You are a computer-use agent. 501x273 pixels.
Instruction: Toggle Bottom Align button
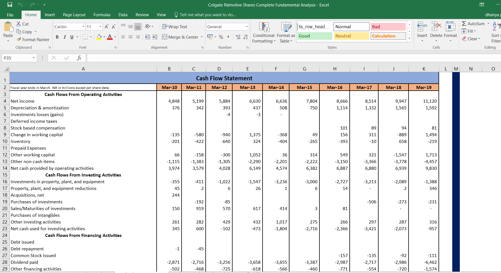[x=138, y=27]
